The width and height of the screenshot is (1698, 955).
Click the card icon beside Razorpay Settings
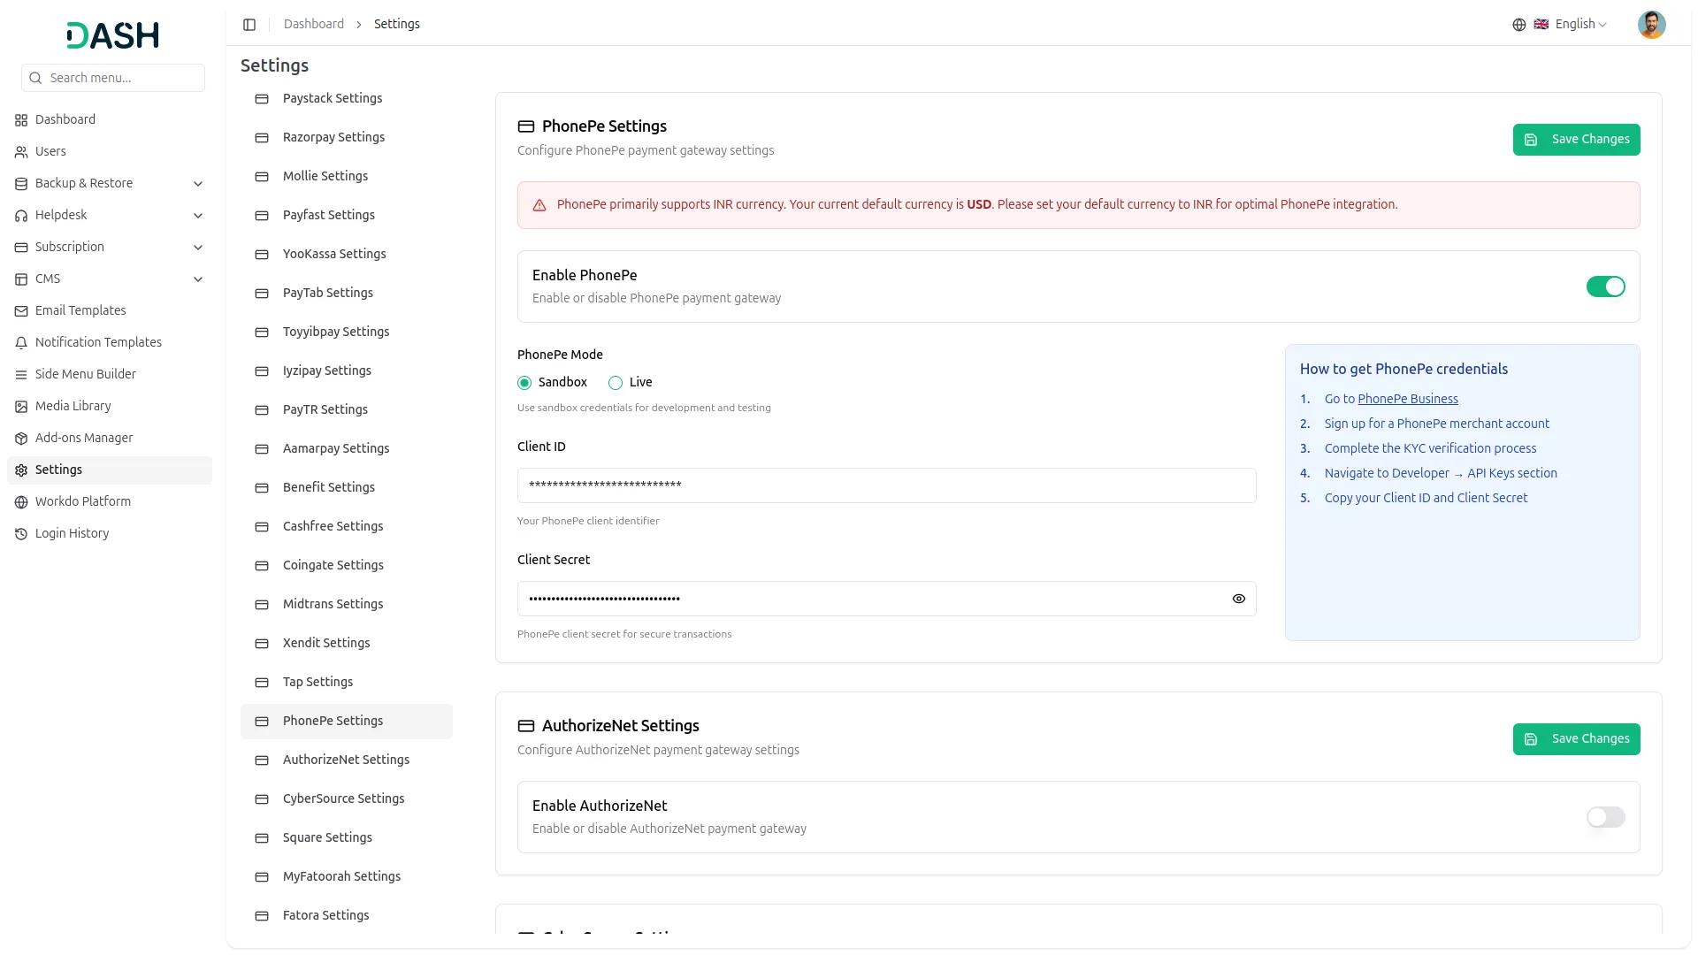(x=262, y=138)
